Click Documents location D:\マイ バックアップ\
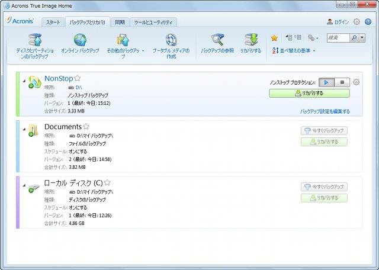 pyautogui.click(x=95, y=136)
